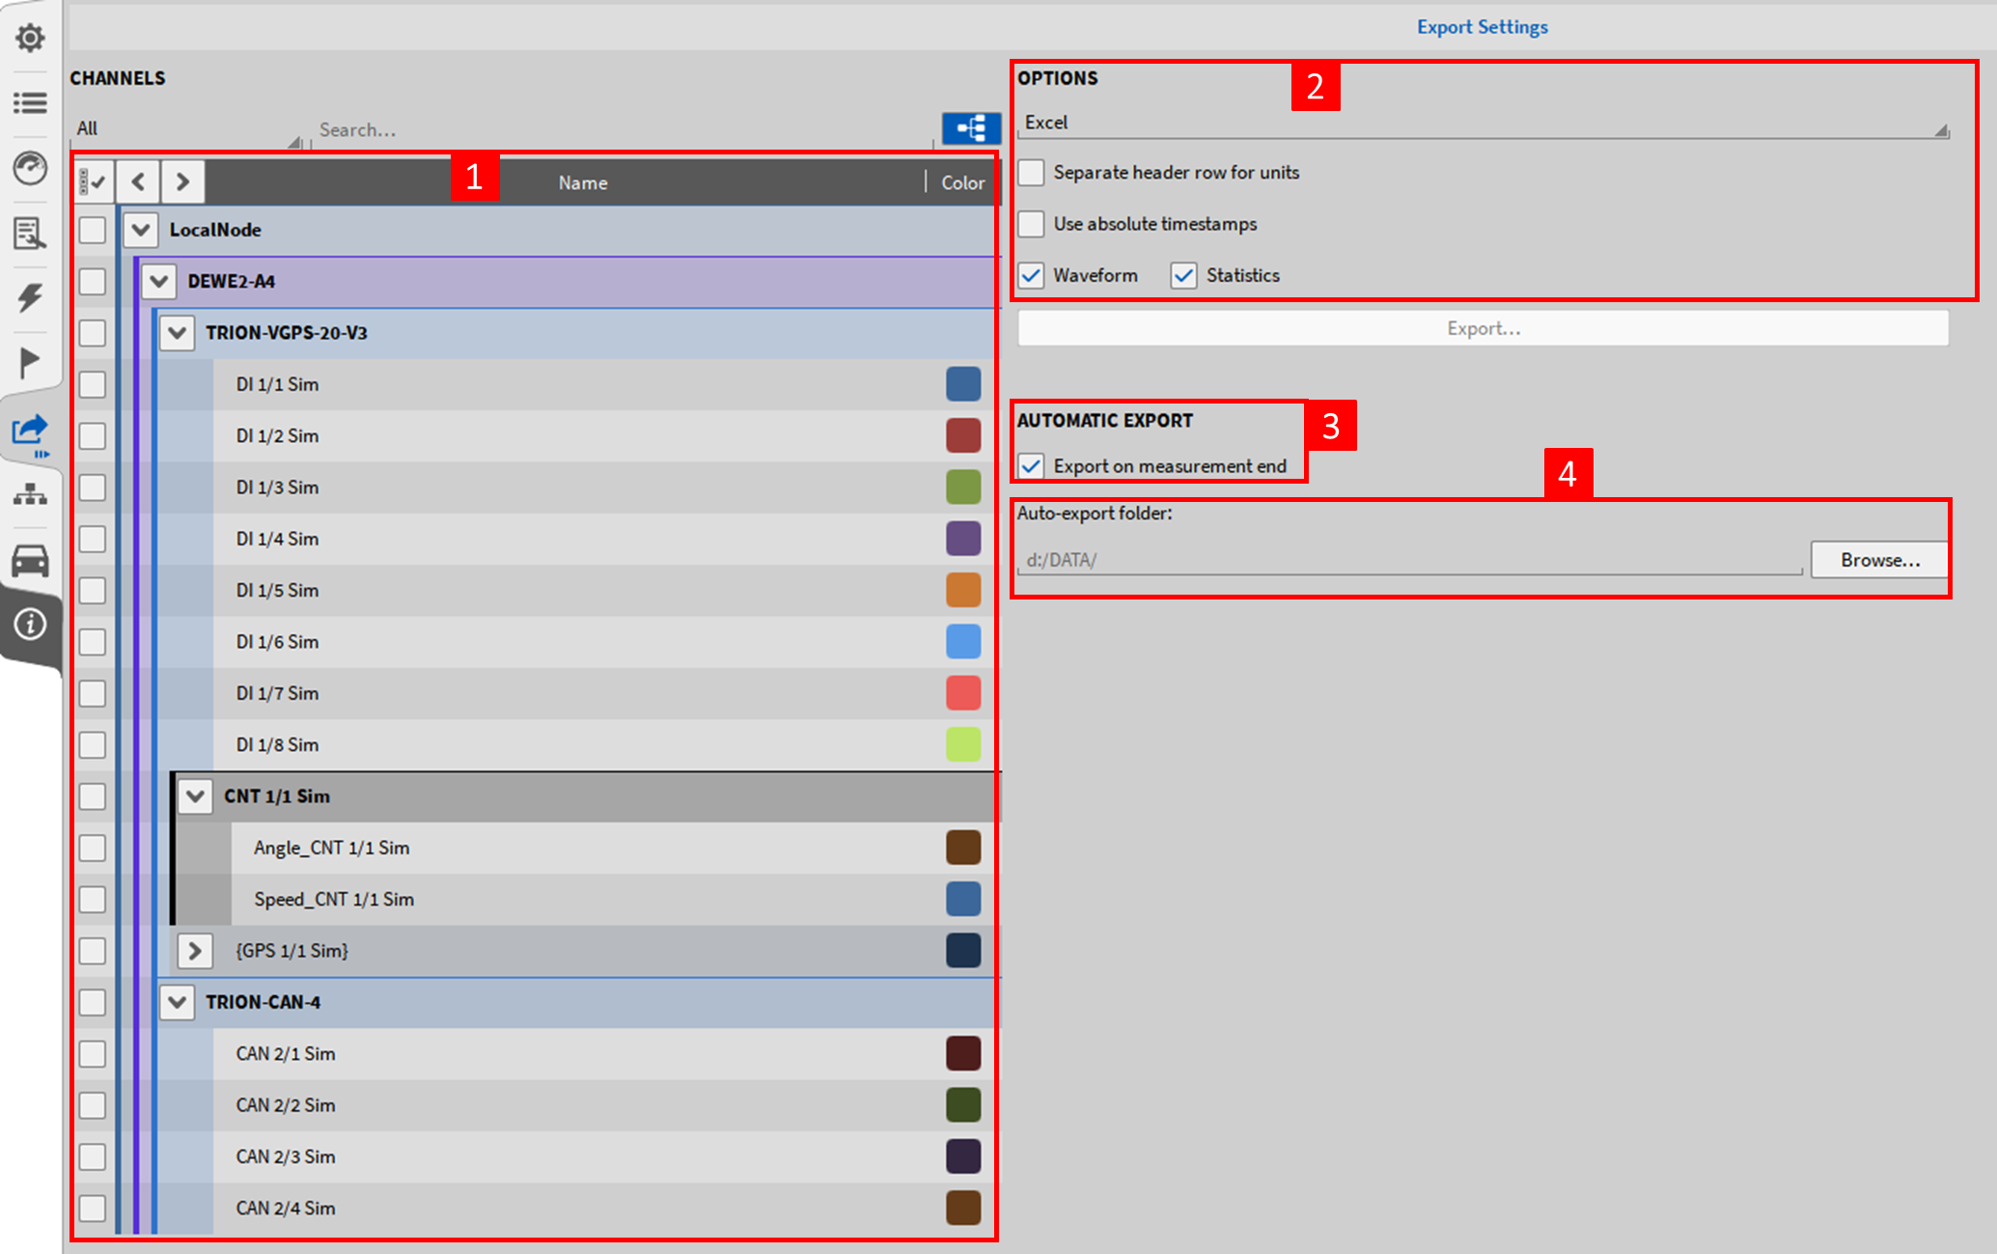
Task: Open the gear settings icon in sidebar
Action: coord(30,38)
